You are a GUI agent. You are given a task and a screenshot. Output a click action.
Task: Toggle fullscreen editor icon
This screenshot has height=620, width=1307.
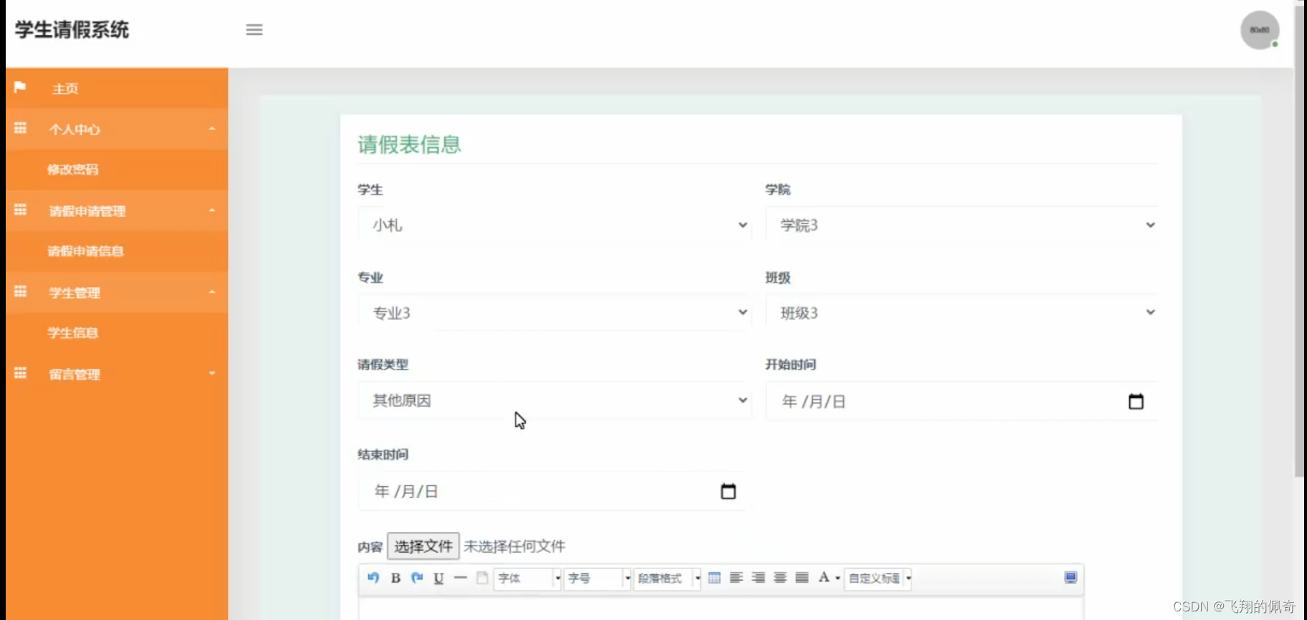(x=1071, y=578)
